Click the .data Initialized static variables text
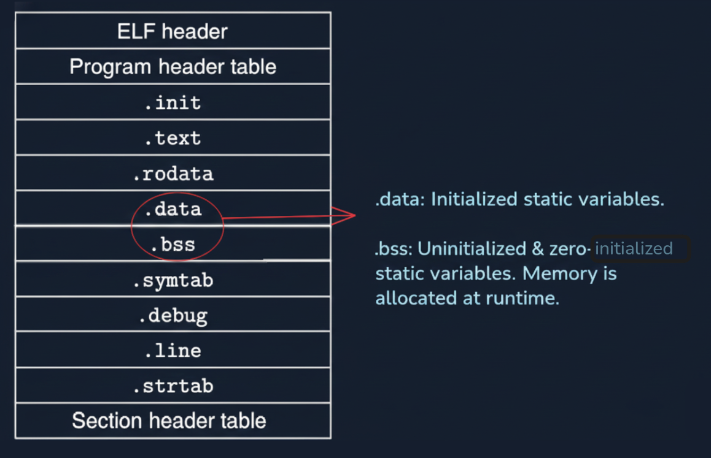Image resolution: width=711 pixels, height=458 pixels. coord(519,199)
